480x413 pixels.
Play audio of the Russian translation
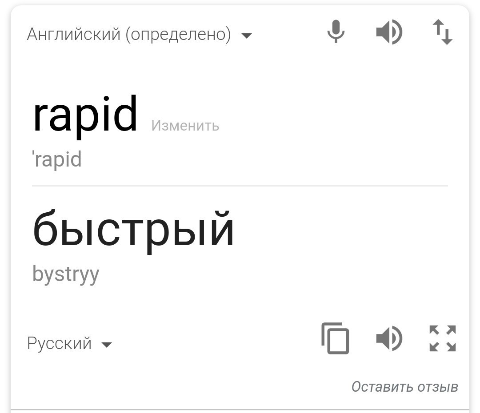click(x=389, y=338)
